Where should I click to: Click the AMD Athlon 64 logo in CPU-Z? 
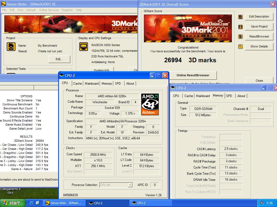coord(150,104)
